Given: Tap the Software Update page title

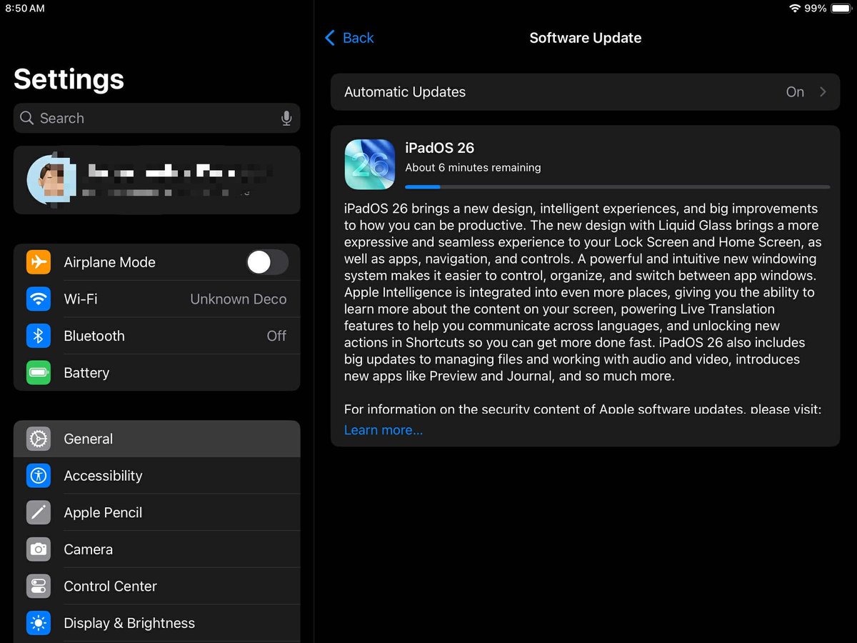Looking at the screenshot, I should pyautogui.click(x=585, y=38).
